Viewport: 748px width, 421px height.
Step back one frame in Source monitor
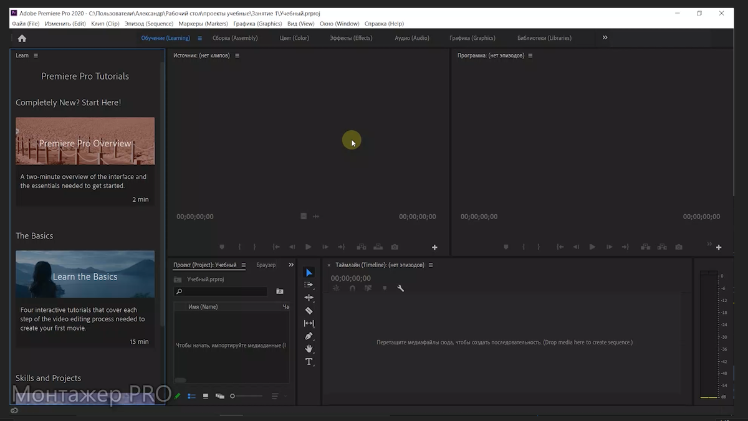[292, 247]
